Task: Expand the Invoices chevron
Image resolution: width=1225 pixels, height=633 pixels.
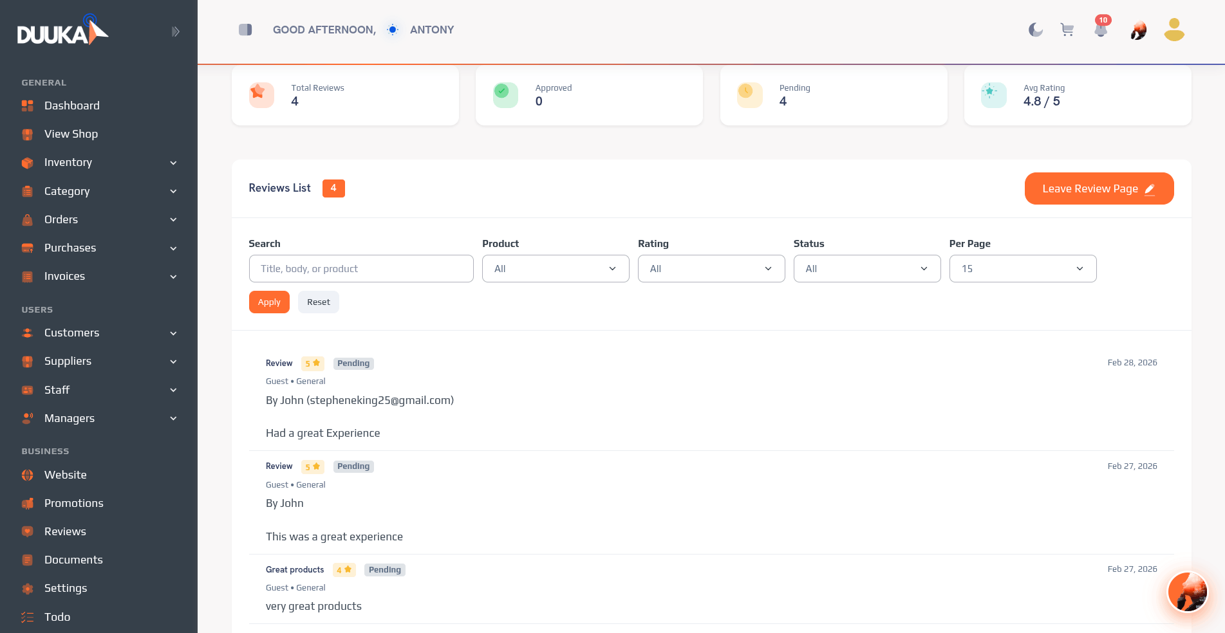Action: [173, 277]
